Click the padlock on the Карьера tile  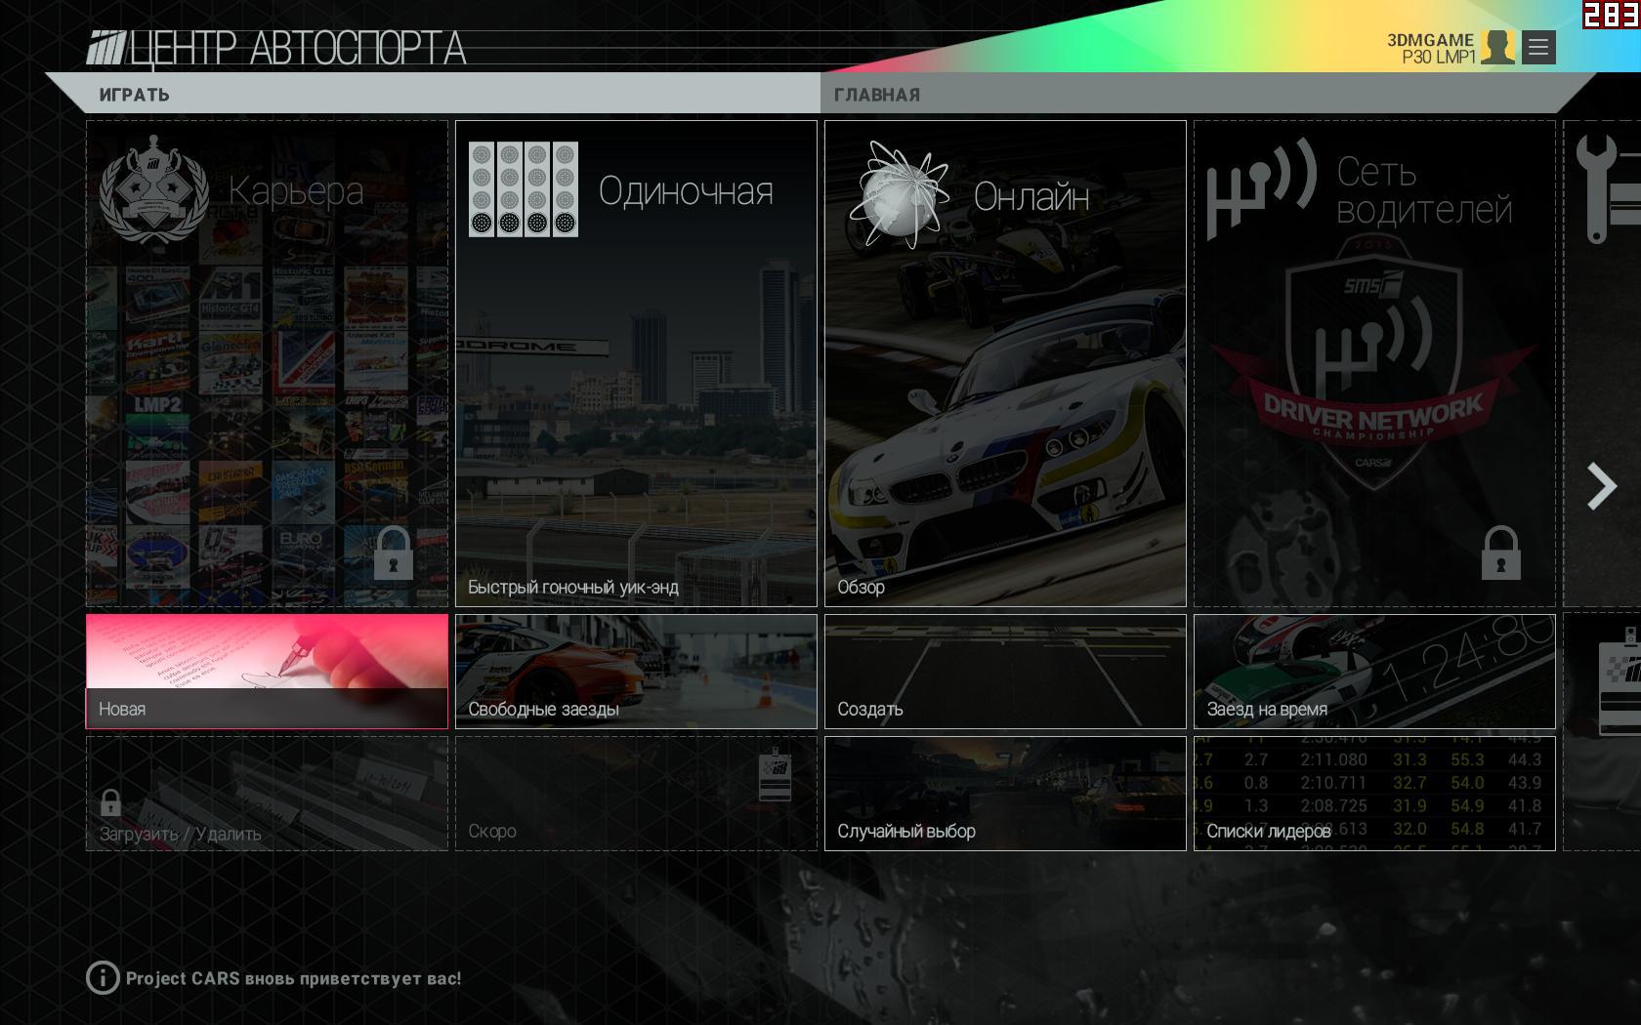394,553
